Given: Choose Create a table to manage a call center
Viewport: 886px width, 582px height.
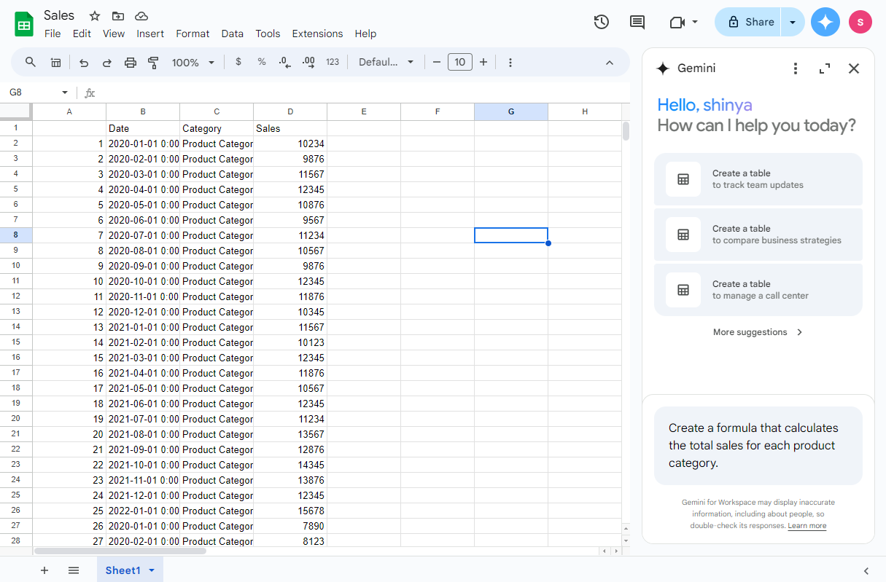Looking at the screenshot, I should [x=758, y=290].
